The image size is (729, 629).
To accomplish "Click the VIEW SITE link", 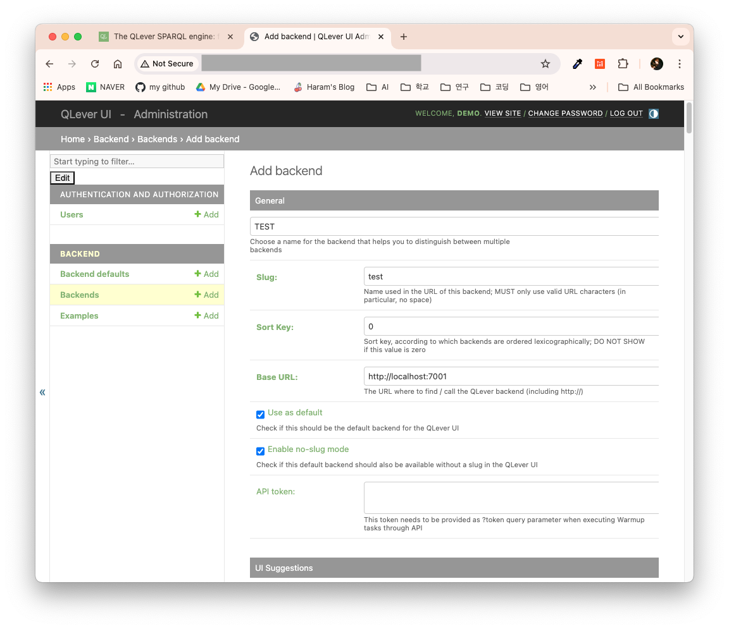I will (502, 113).
